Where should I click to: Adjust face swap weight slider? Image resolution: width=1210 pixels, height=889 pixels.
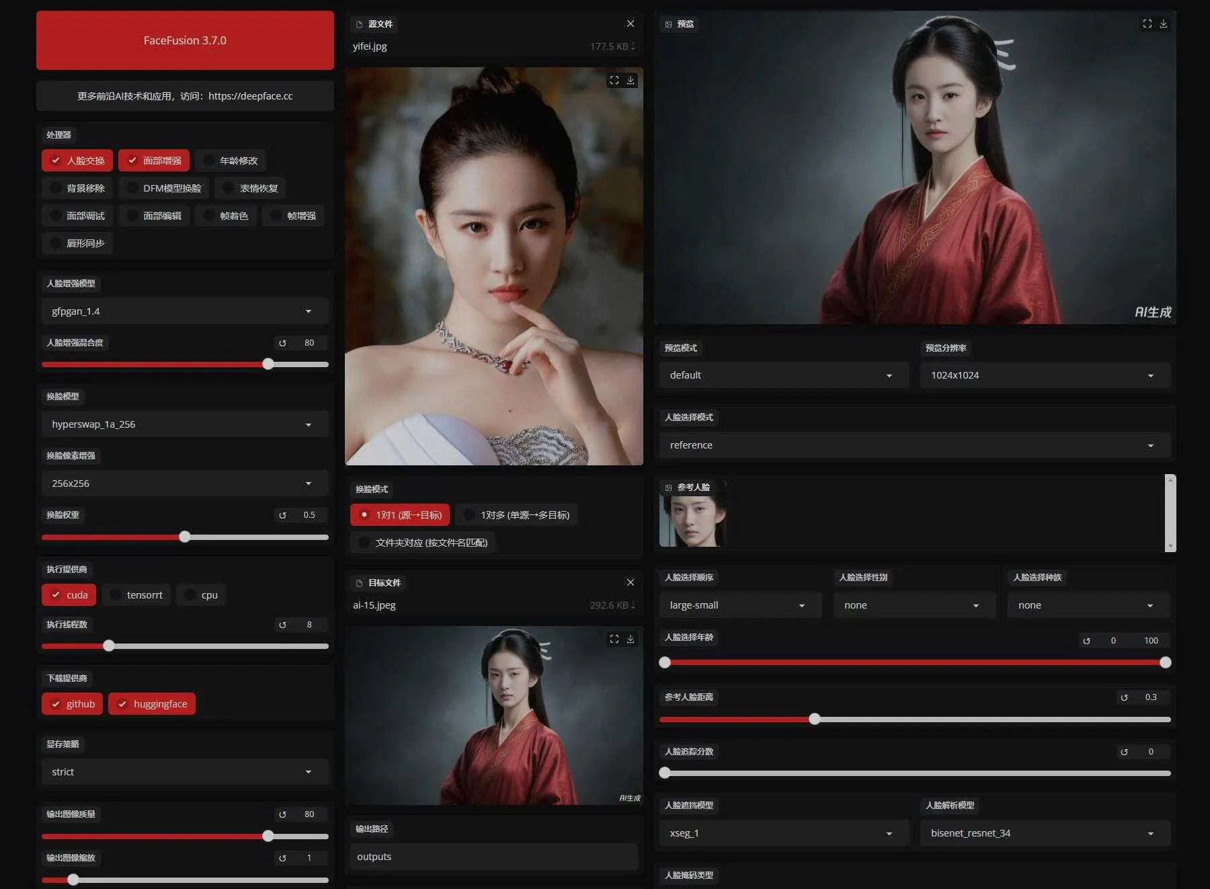point(185,537)
